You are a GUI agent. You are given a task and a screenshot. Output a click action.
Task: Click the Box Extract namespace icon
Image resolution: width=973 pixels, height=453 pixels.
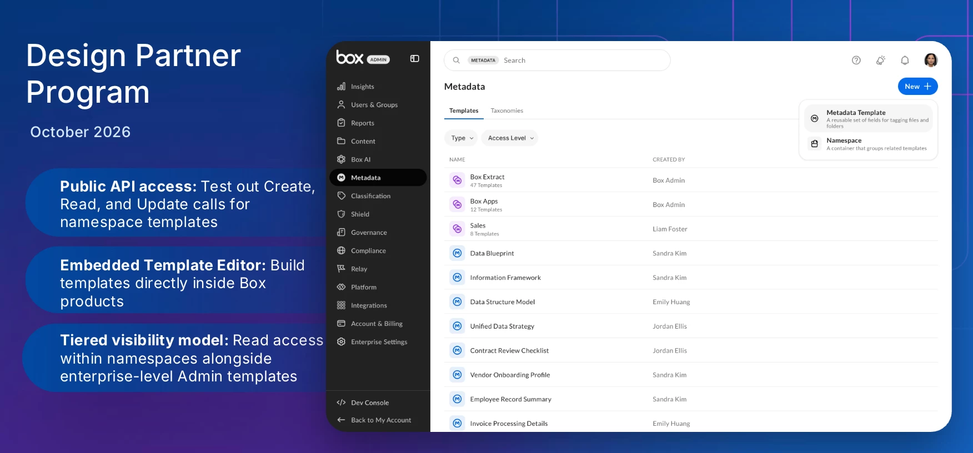(457, 180)
